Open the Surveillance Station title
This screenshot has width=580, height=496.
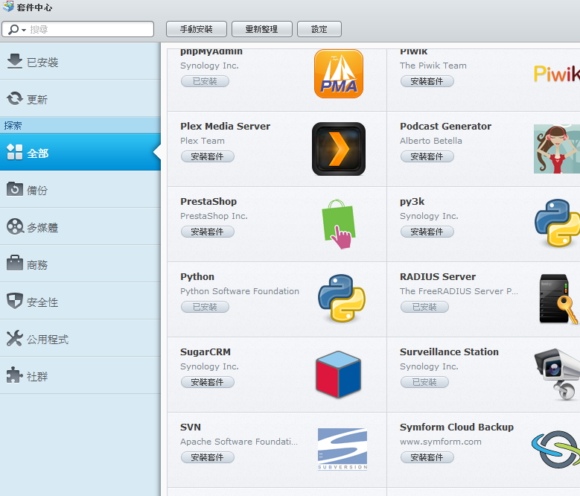click(449, 352)
